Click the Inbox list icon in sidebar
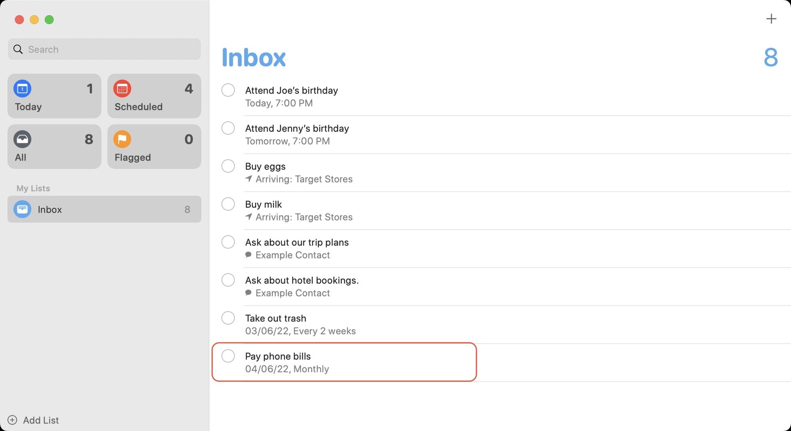This screenshot has height=431, width=791. tap(22, 209)
